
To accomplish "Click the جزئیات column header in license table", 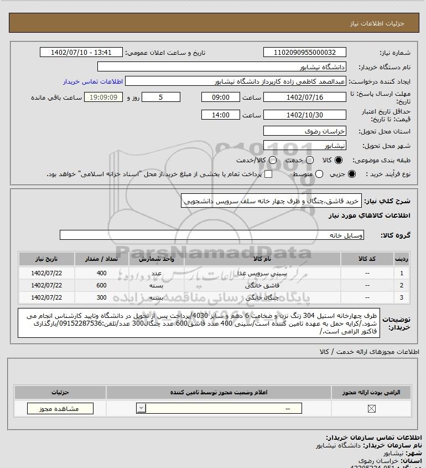I will pos(60,392).
